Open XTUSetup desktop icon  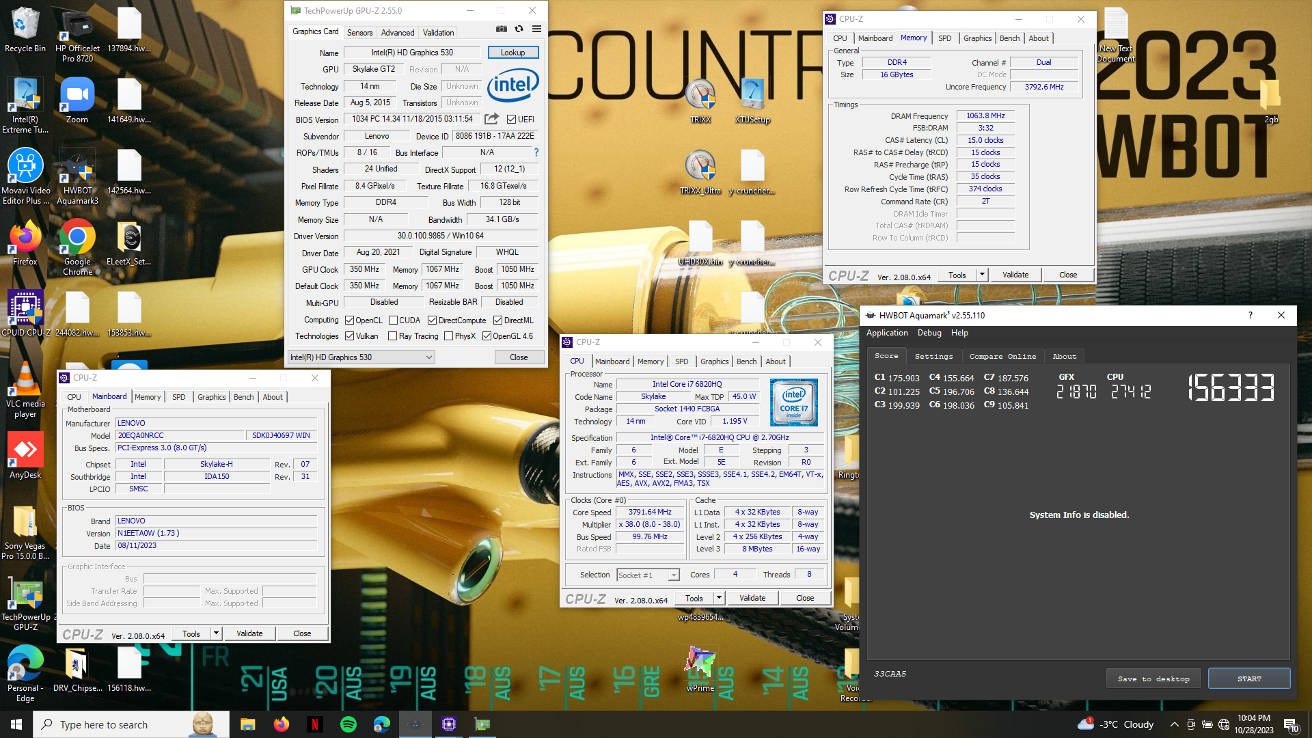tap(752, 101)
